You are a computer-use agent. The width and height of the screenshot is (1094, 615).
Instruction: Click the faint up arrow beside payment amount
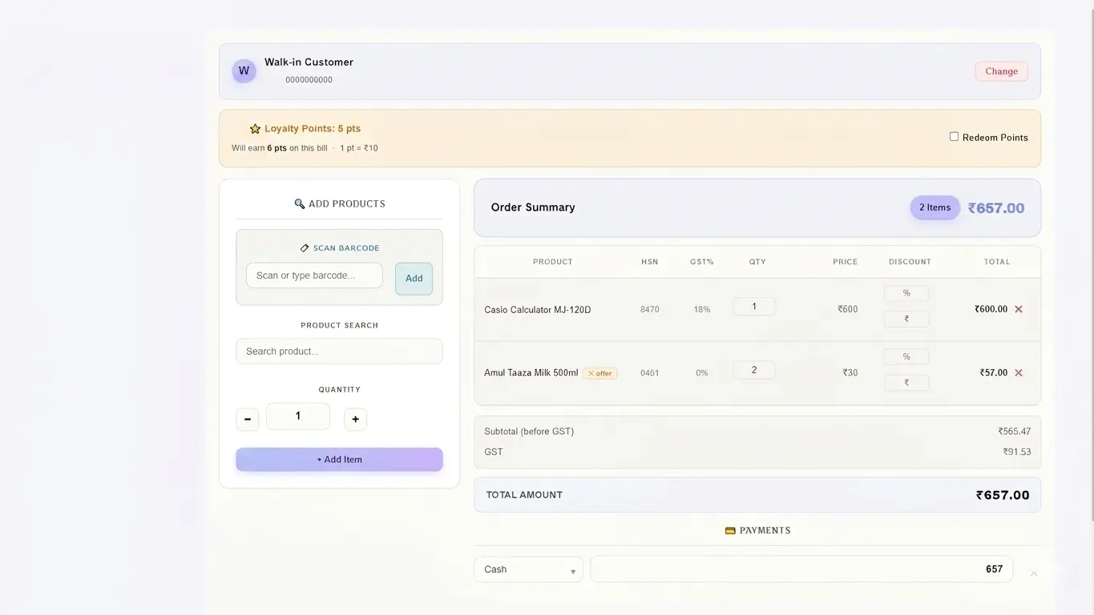[x=1034, y=573]
